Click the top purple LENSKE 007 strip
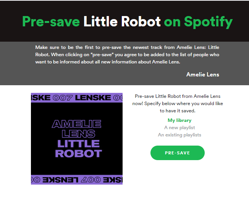This screenshot has width=249, height=214. tap(77, 97)
